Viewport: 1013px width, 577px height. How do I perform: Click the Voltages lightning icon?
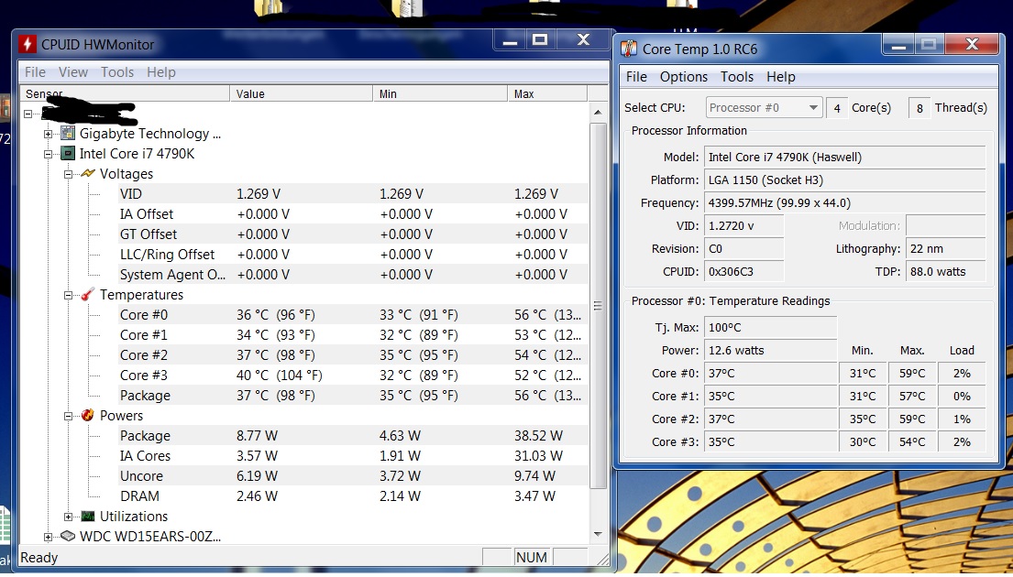click(x=87, y=174)
